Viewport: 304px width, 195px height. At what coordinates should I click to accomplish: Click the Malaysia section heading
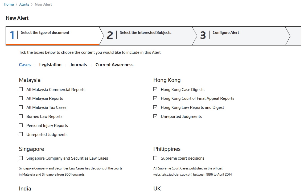(x=30, y=80)
